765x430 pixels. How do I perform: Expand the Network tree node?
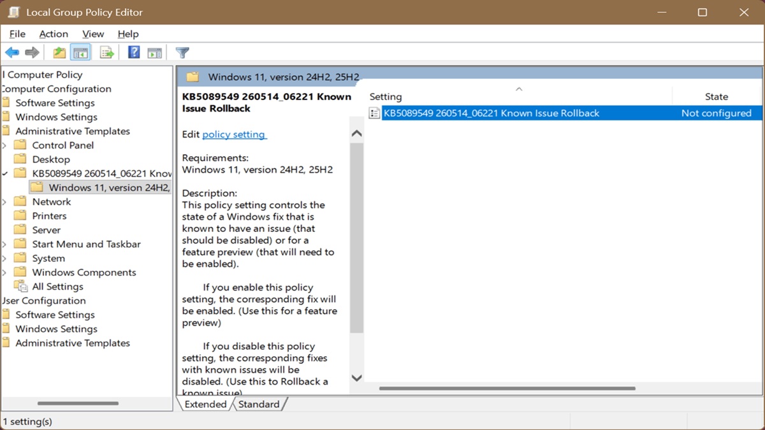tap(4, 201)
